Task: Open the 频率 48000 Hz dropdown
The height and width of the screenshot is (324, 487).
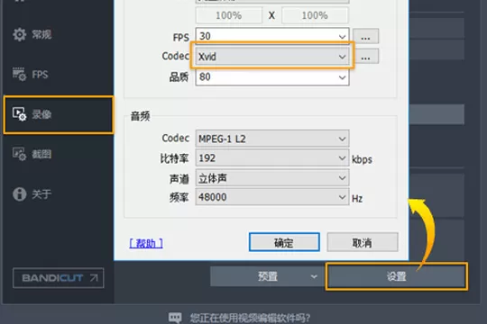Action: tap(272, 197)
